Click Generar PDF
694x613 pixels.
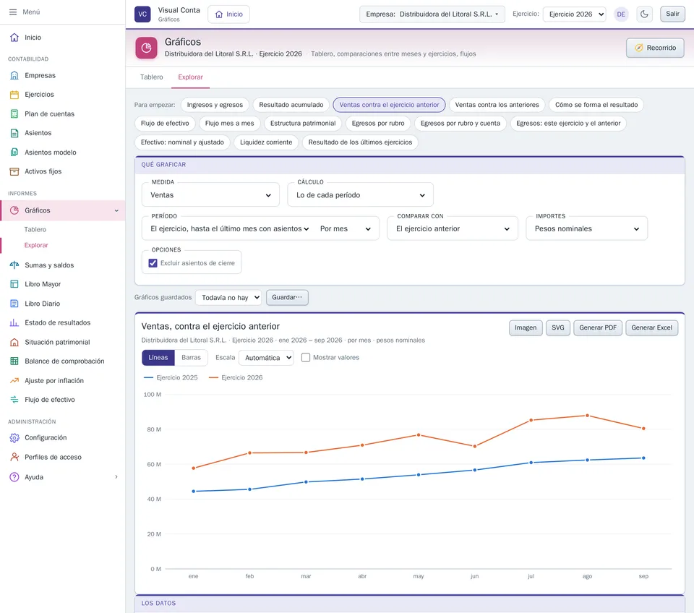tap(598, 328)
